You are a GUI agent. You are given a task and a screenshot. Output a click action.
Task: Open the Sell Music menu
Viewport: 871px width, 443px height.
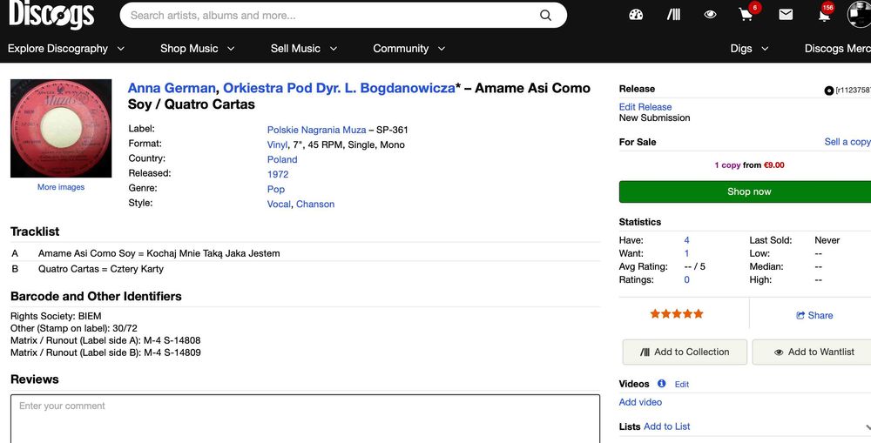304,49
